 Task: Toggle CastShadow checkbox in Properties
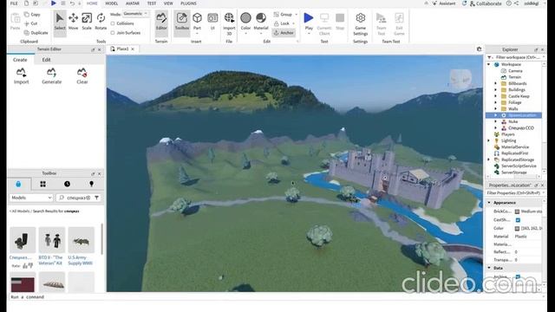[x=518, y=220]
